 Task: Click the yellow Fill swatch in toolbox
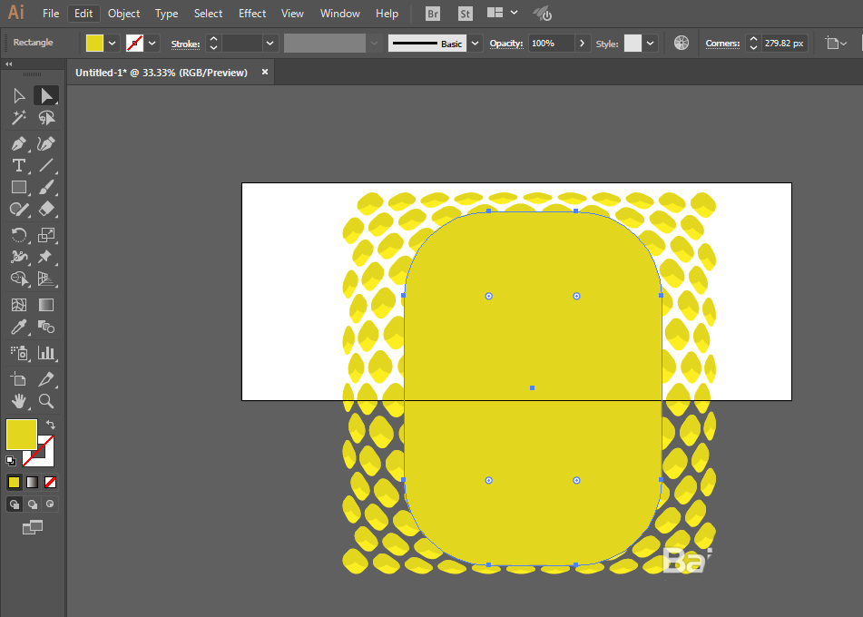22,435
